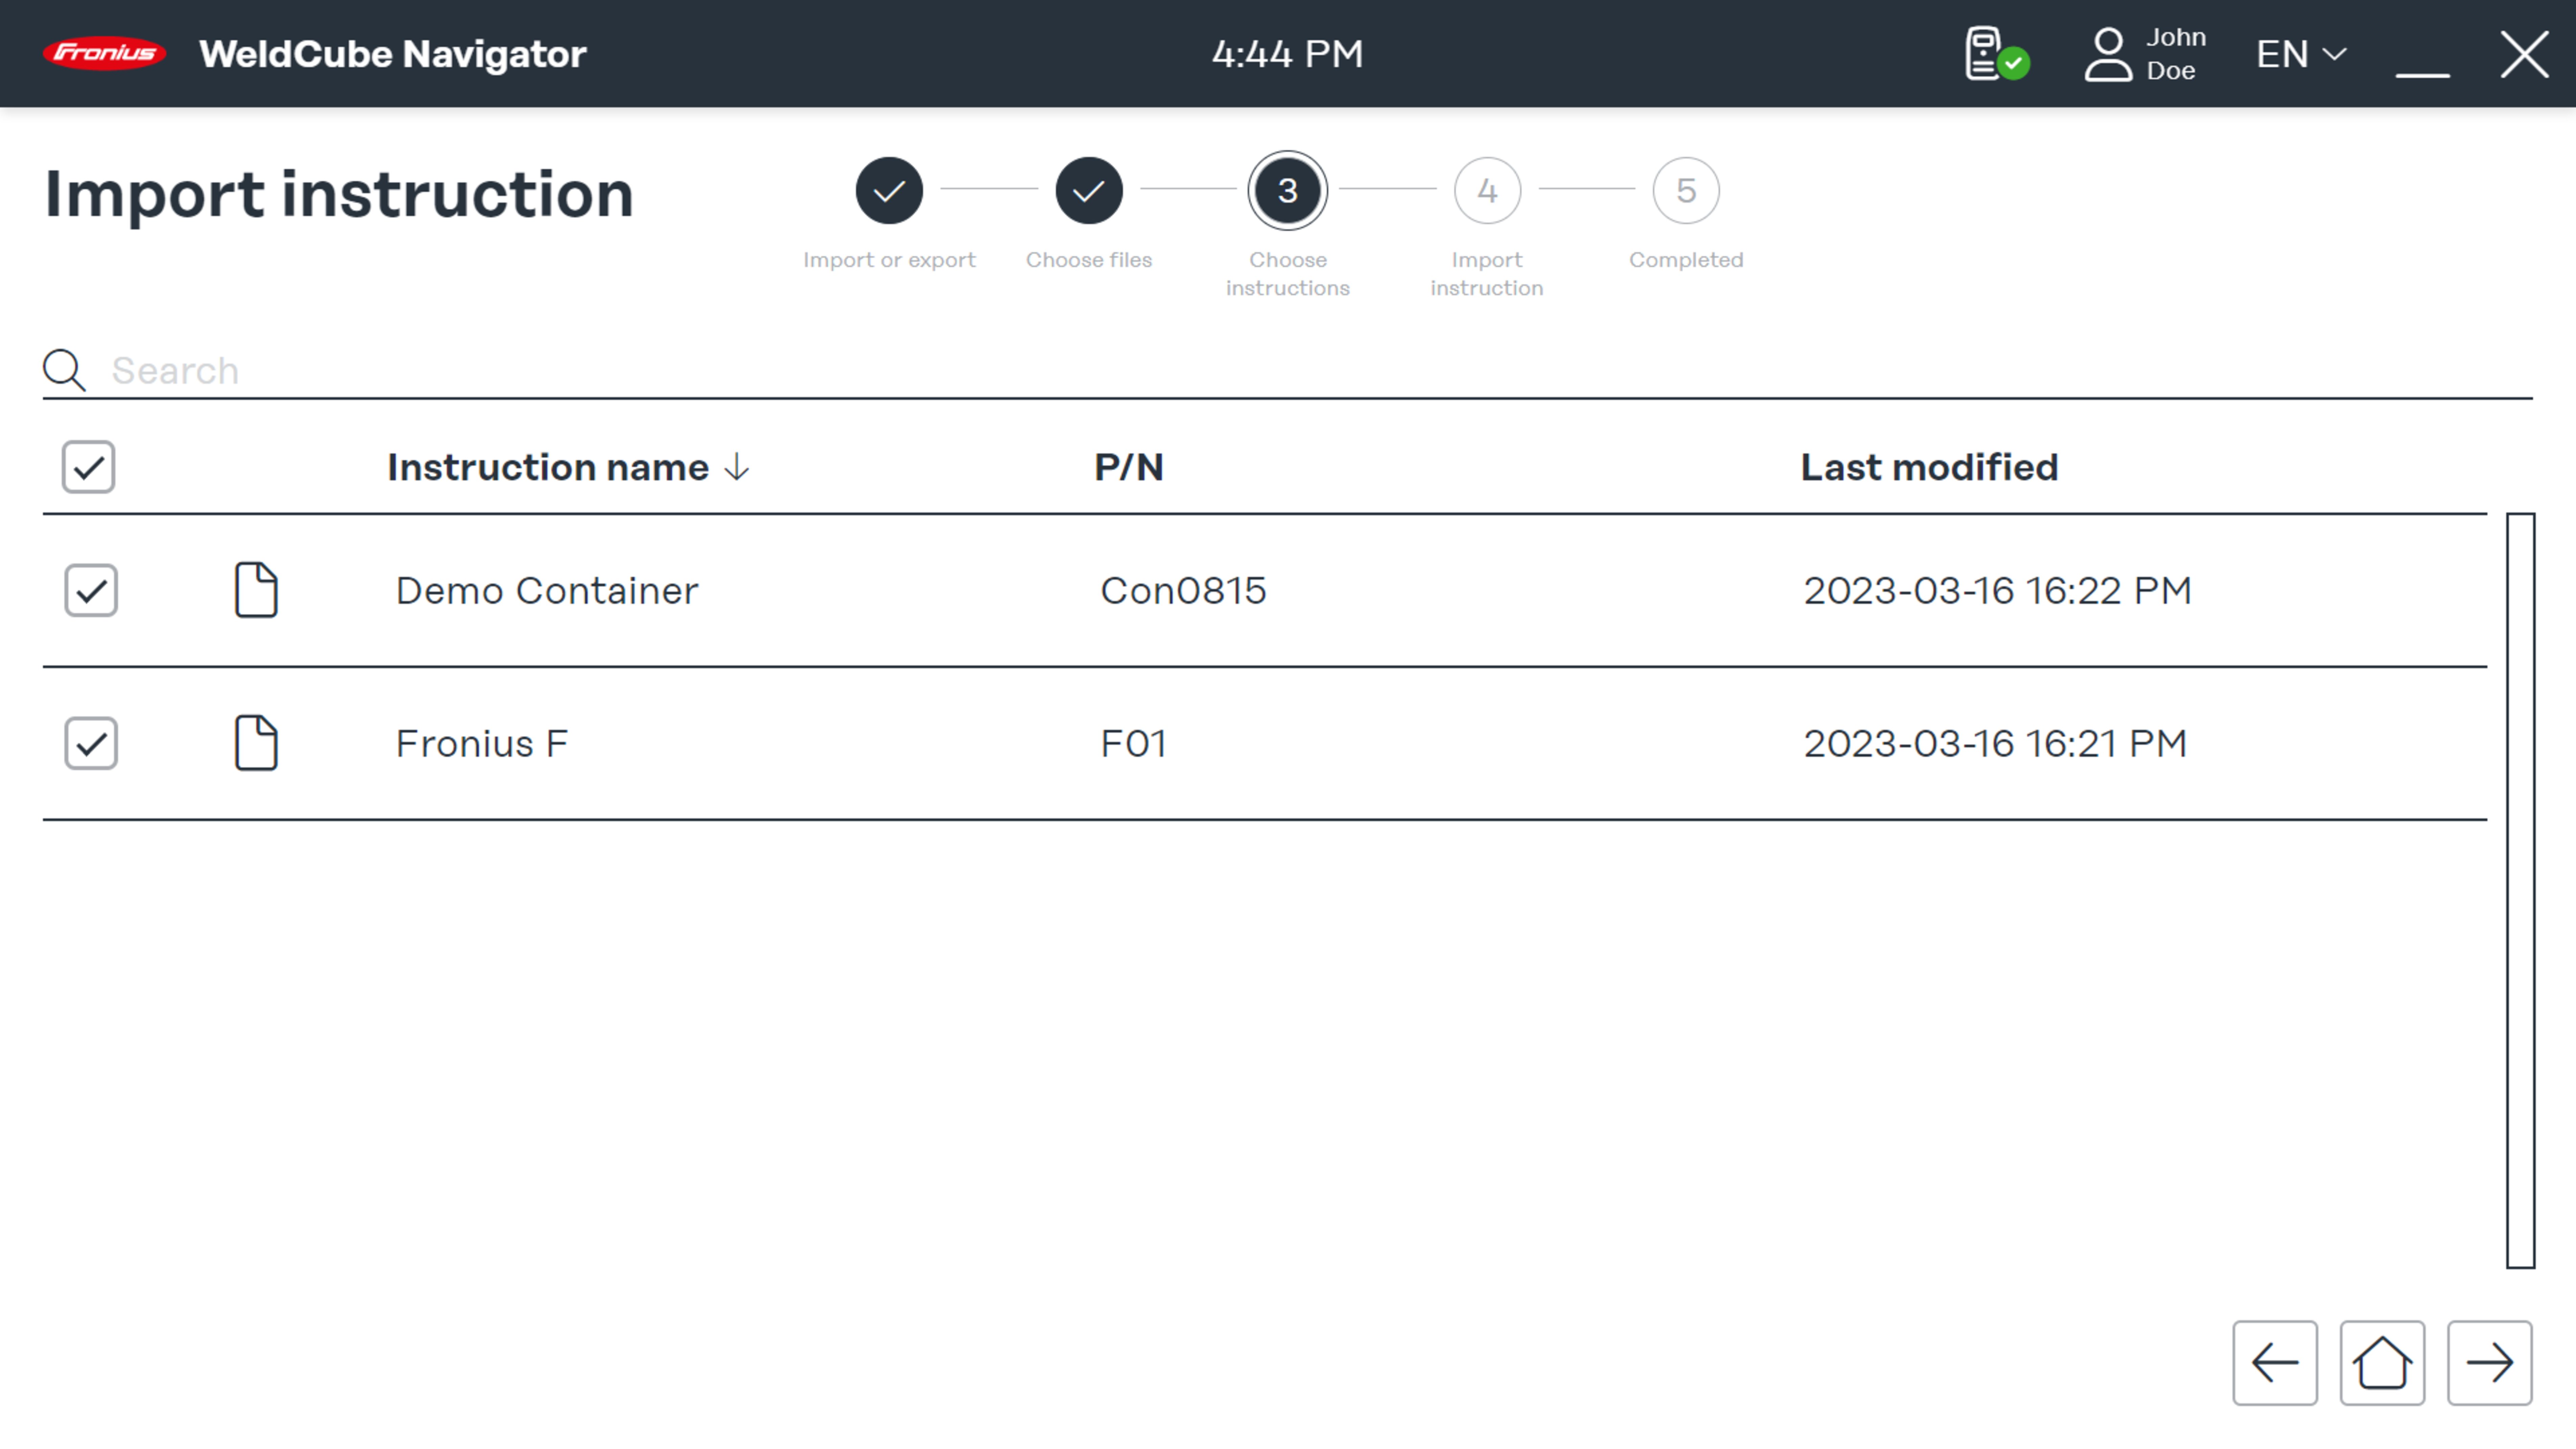Return home with the house button
Screen dimensions: 2576x1449
pyautogui.click(x=2382, y=1363)
